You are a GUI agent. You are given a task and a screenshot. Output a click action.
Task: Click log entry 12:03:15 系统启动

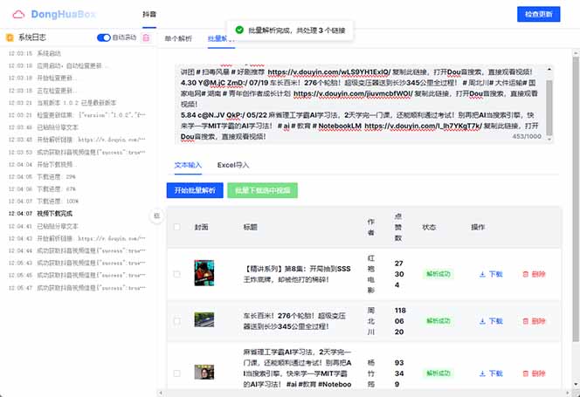coord(34,53)
